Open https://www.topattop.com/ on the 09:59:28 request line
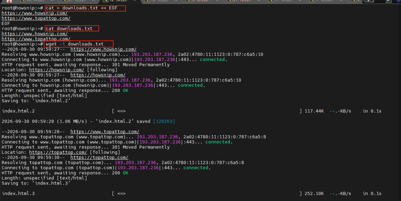Screen dimensions: 401x201 105,132
